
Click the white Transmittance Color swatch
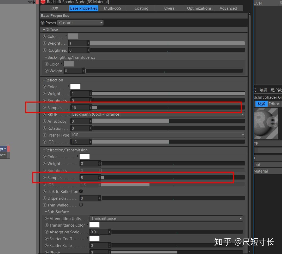coord(94,225)
